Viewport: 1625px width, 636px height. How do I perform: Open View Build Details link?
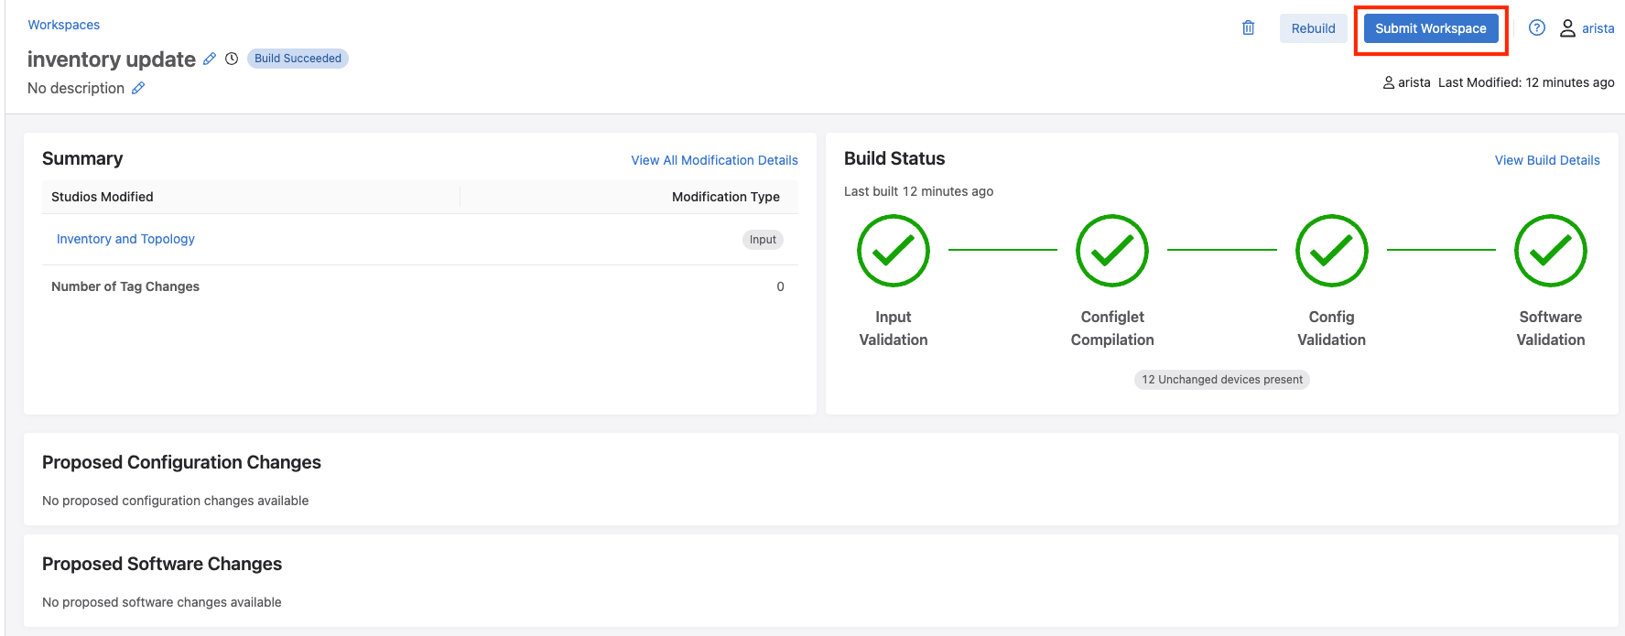click(x=1546, y=160)
